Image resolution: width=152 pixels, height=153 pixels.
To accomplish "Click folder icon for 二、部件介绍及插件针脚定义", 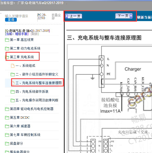I will point(13,74).
